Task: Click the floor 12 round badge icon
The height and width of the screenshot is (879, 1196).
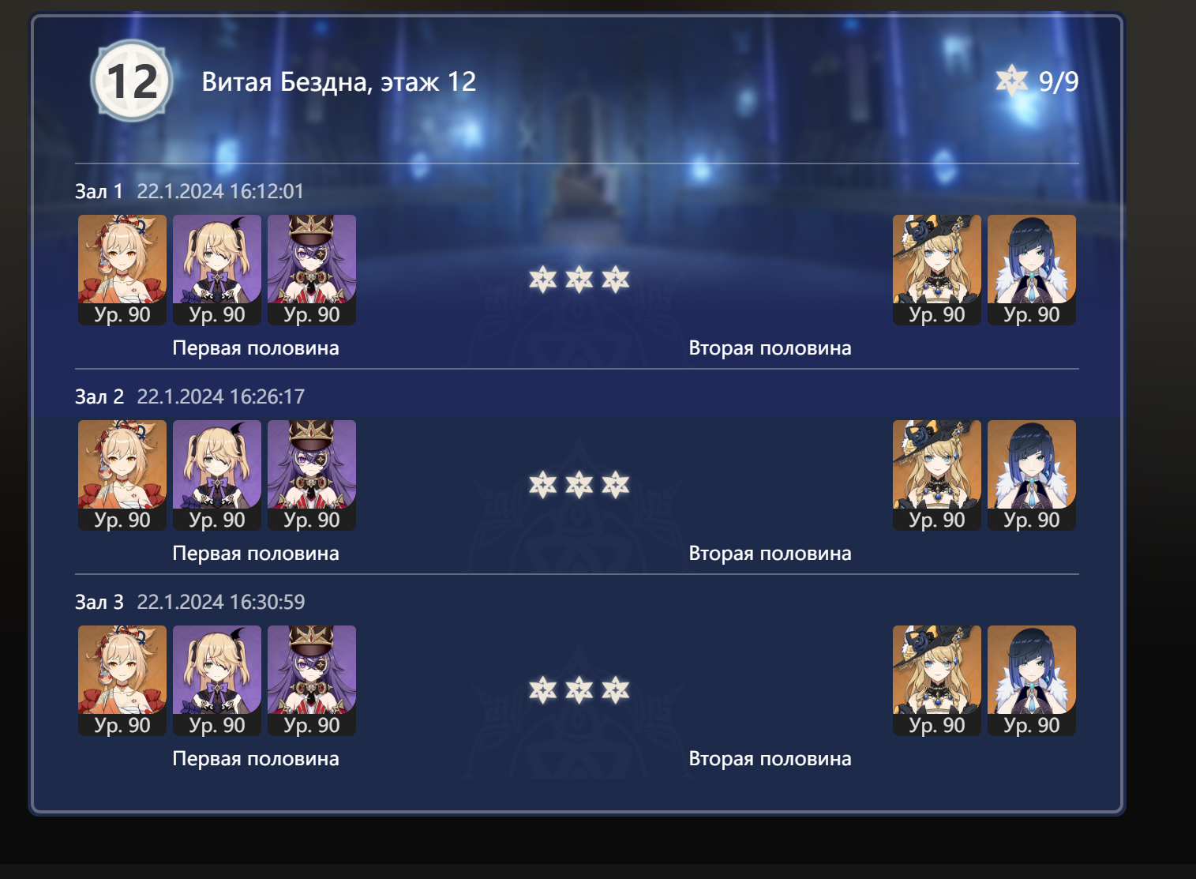Action: (131, 81)
